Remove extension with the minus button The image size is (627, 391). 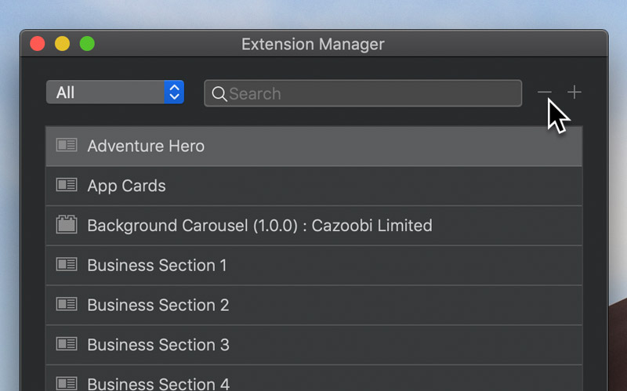point(545,92)
